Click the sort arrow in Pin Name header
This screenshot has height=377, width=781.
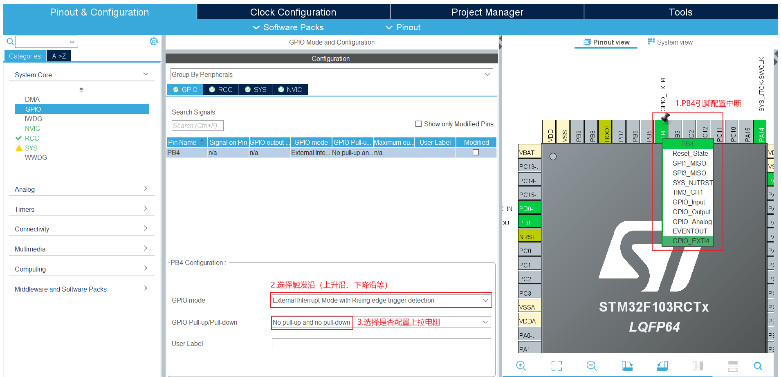202,142
